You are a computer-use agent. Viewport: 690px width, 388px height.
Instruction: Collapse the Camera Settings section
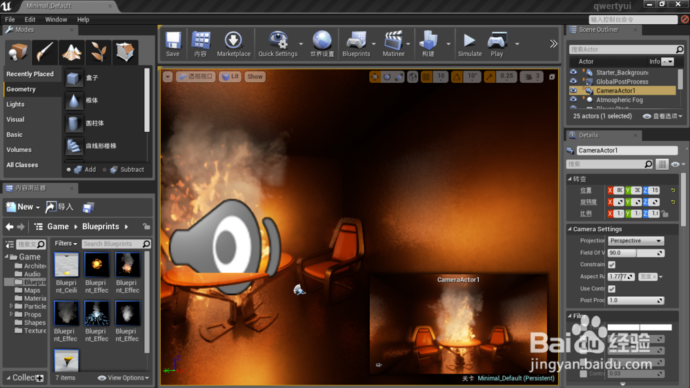(x=569, y=229)
